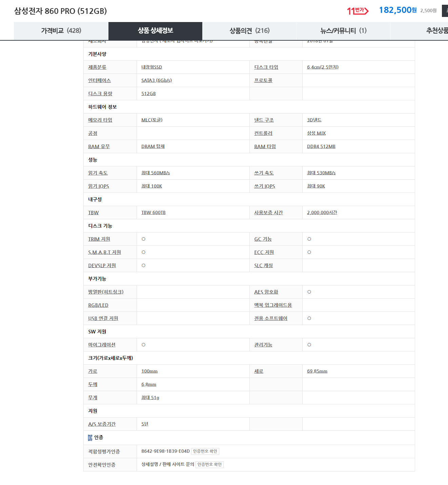
Task: Open the 디스크 타입 term link
Action: [x=266, y=67]
